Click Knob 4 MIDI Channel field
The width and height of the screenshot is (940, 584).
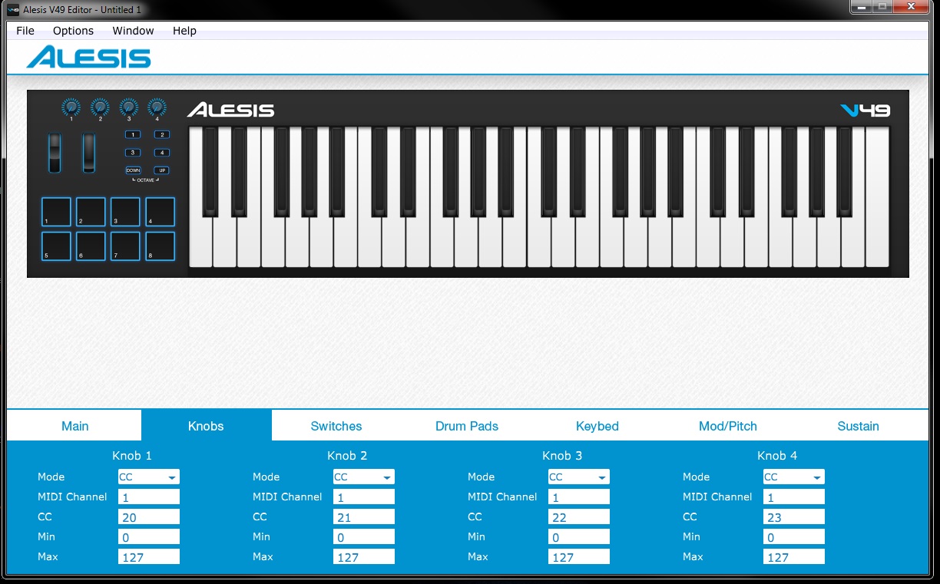(x=794, y=497)
